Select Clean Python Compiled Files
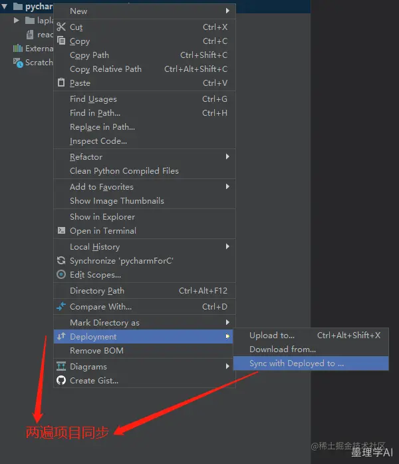This screenshot has height=464, width=399. pos(144,170)
